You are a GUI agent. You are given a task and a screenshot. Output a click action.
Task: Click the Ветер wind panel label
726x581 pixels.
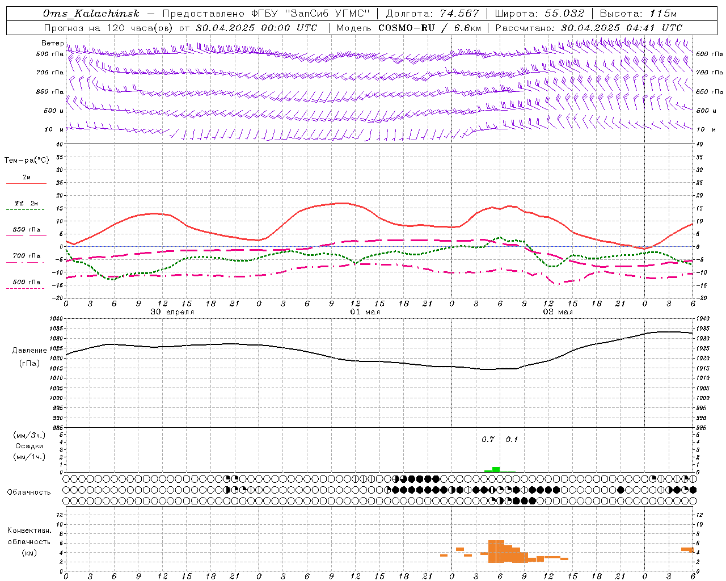52,43
